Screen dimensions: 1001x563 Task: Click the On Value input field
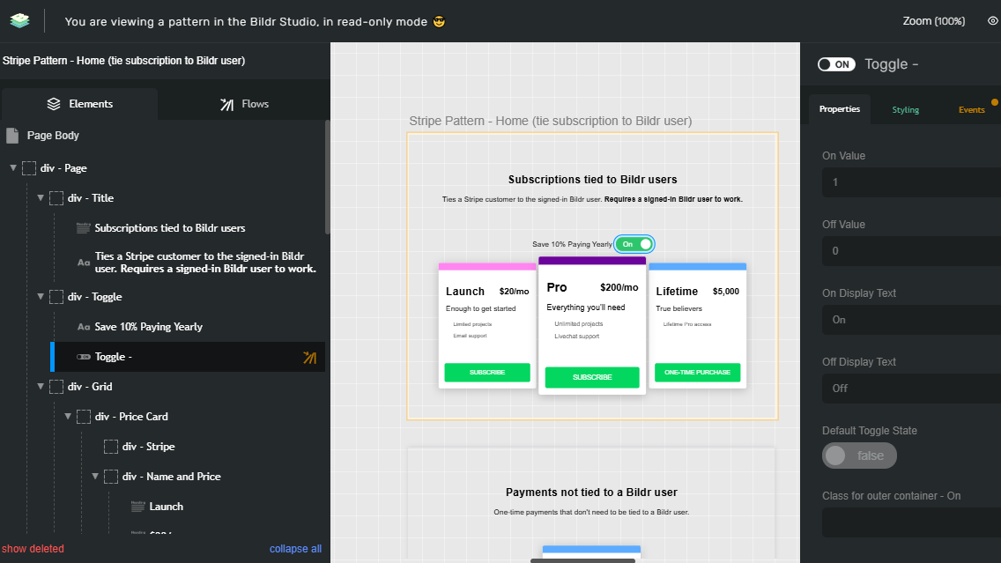[x=912, y=182]
